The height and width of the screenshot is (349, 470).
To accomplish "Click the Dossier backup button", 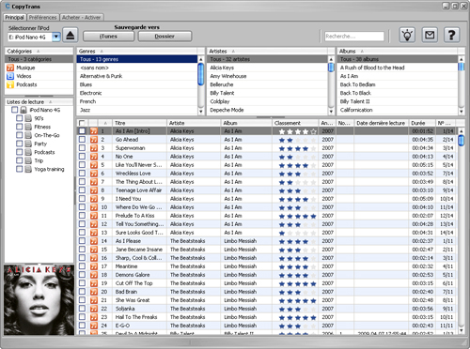I will 164,37.
